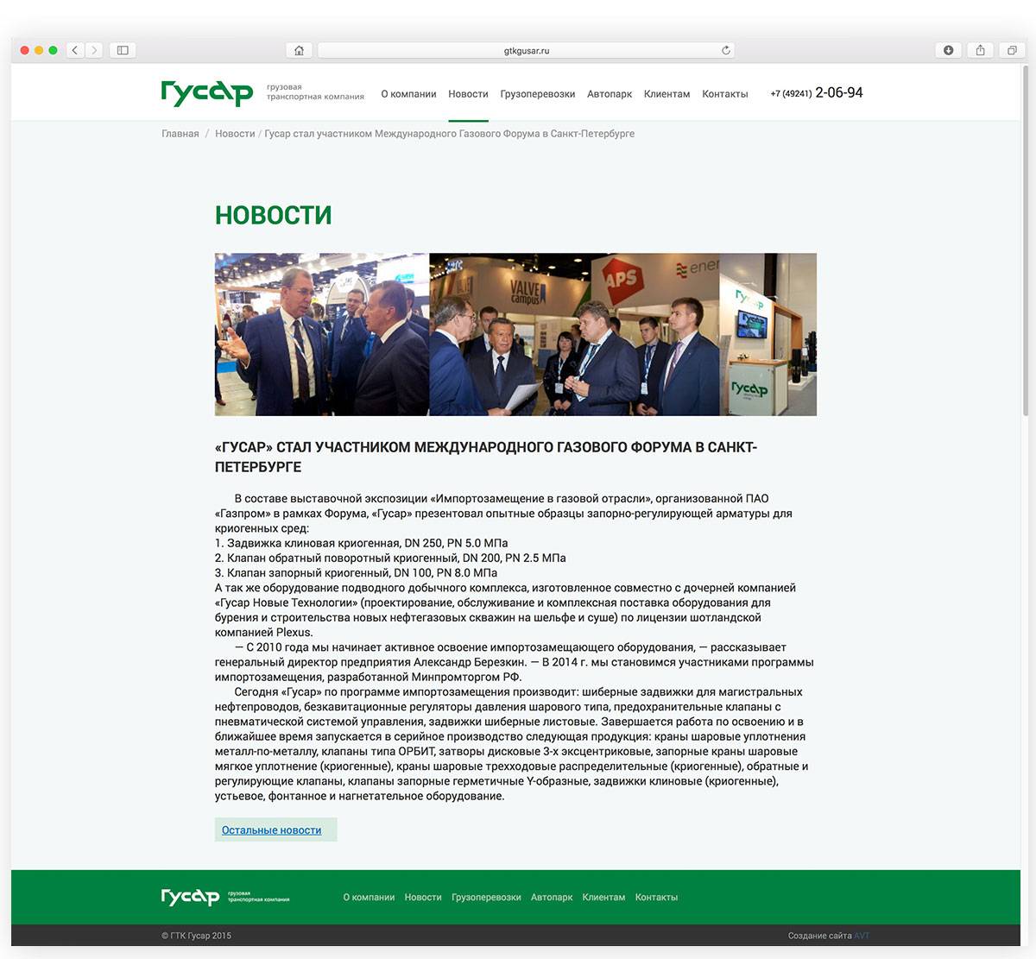The width and height of the screenshot is (1036, 959).
Task: Open the Safari home page icon
Action: [299, 50]
